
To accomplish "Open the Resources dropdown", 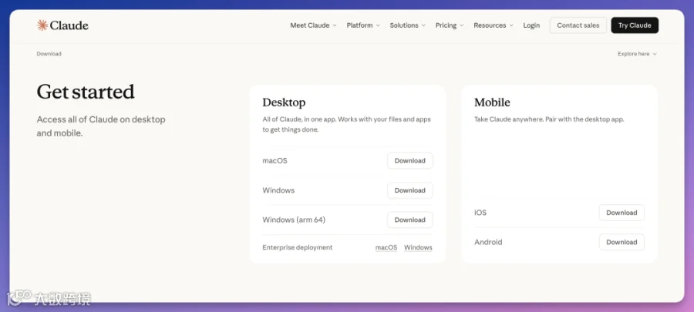I will click(x=494, y=25).
